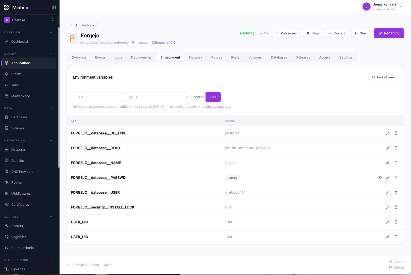Open Registries in sidebar

tap(29, 237)
